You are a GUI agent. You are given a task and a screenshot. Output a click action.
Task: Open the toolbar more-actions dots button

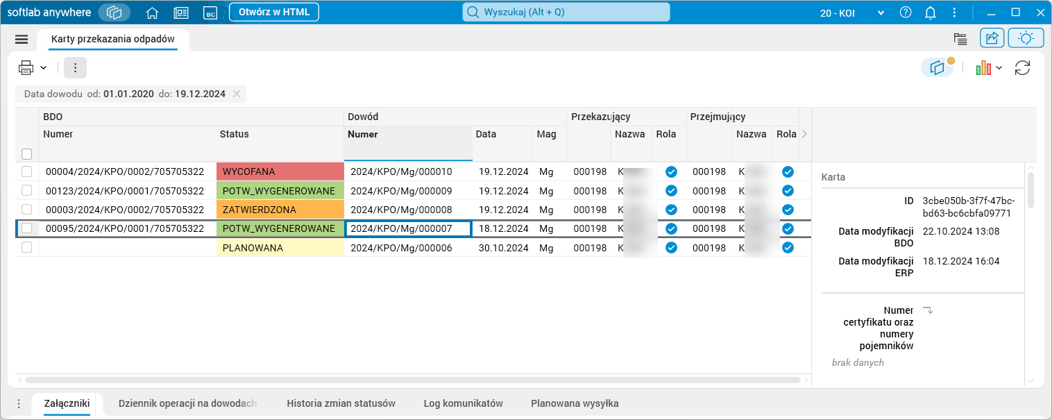75,67
